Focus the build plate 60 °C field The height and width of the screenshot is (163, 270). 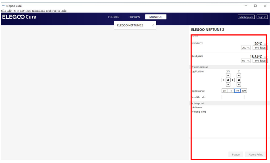[x=246, y=61]
